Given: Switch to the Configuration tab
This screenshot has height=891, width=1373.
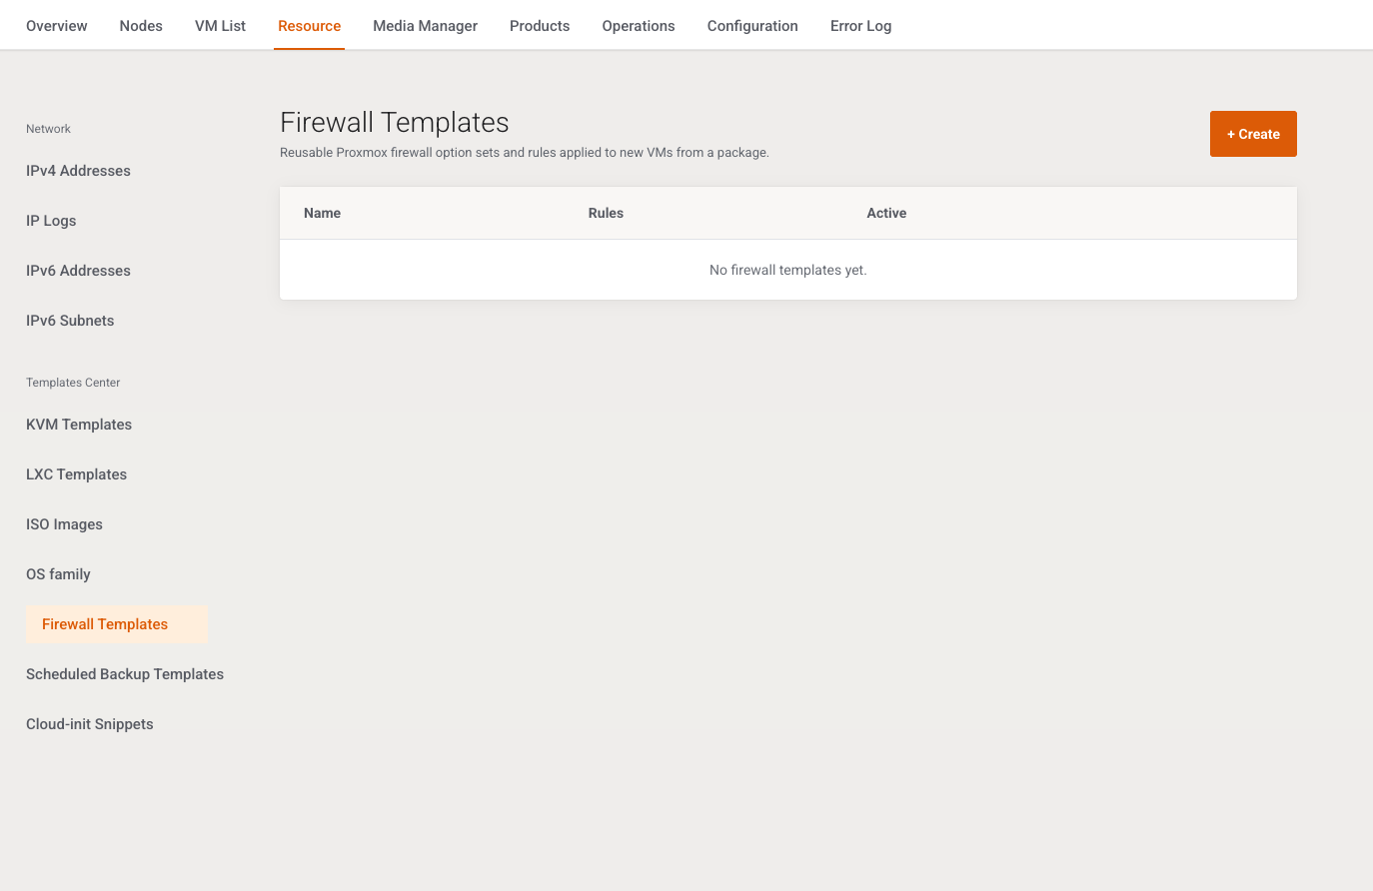Looking at the screenshot, I should [752, 26].
